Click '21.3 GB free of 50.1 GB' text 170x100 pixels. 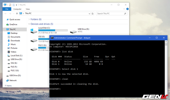pos(48,32)
